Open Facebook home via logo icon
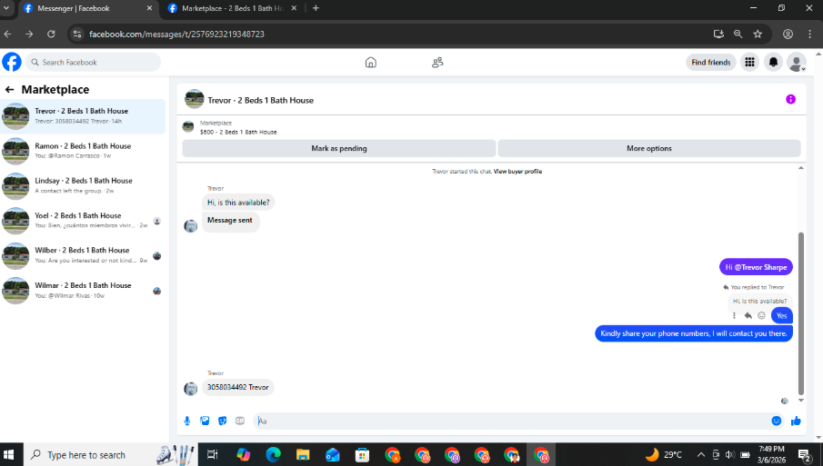Screen dimensions: 823x466 coord(12,62)
